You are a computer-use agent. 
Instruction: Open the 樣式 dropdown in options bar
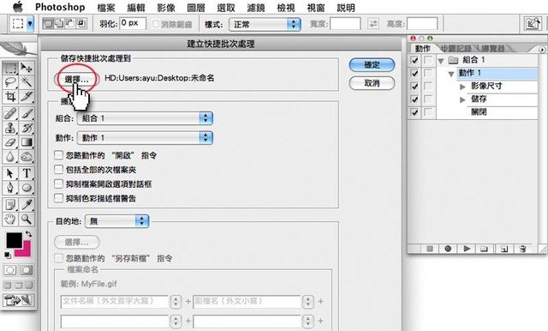click(x=265, y=24)
